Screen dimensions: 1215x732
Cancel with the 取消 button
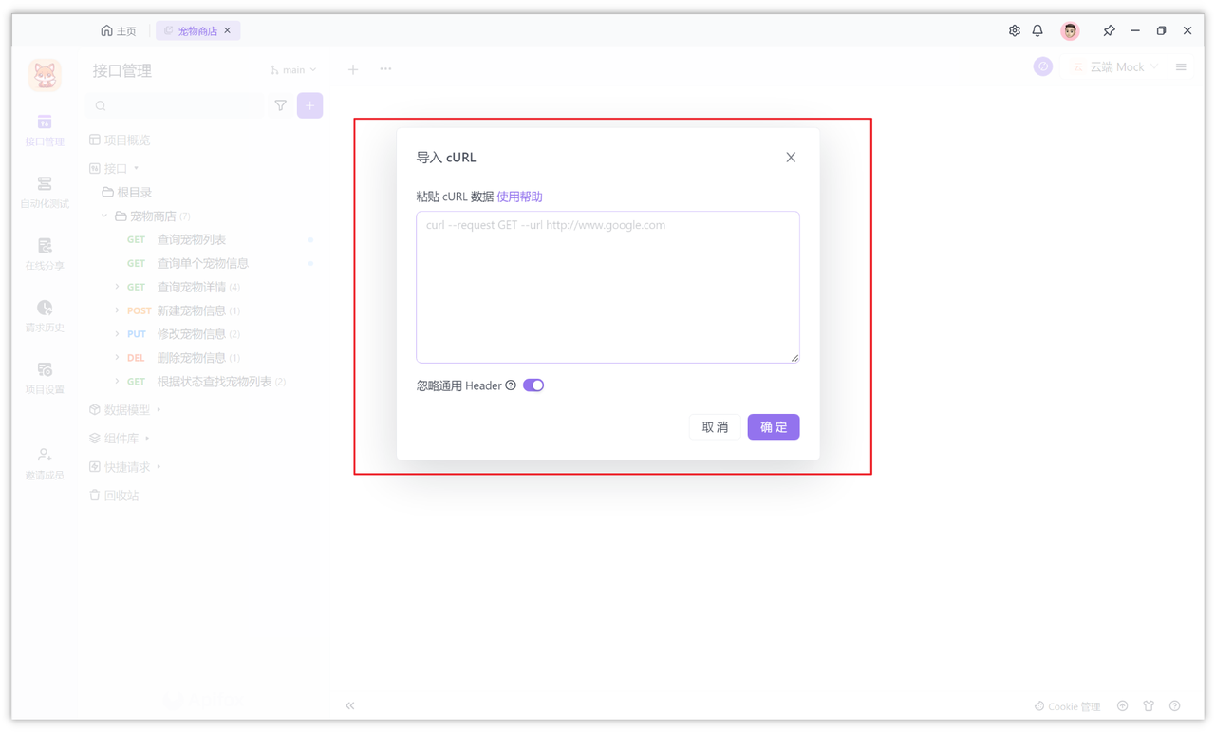(x=715, y=427)
